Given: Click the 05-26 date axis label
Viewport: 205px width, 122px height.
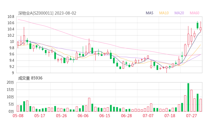Looking at the screenshot, I should pos(61,116).
